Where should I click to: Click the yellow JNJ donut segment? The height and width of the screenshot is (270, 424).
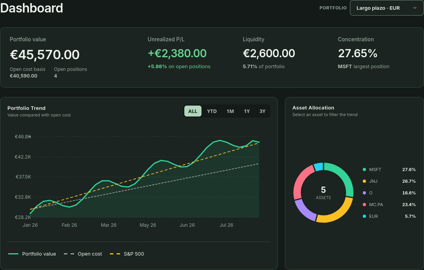point(338,214)
